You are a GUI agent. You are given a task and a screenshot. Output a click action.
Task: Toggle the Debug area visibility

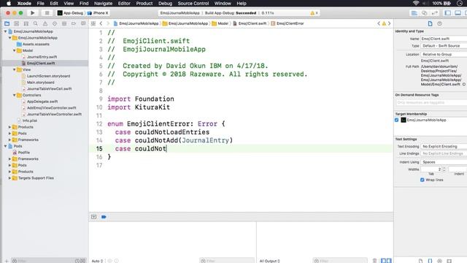pyautogui.click(x=458, y=13)
